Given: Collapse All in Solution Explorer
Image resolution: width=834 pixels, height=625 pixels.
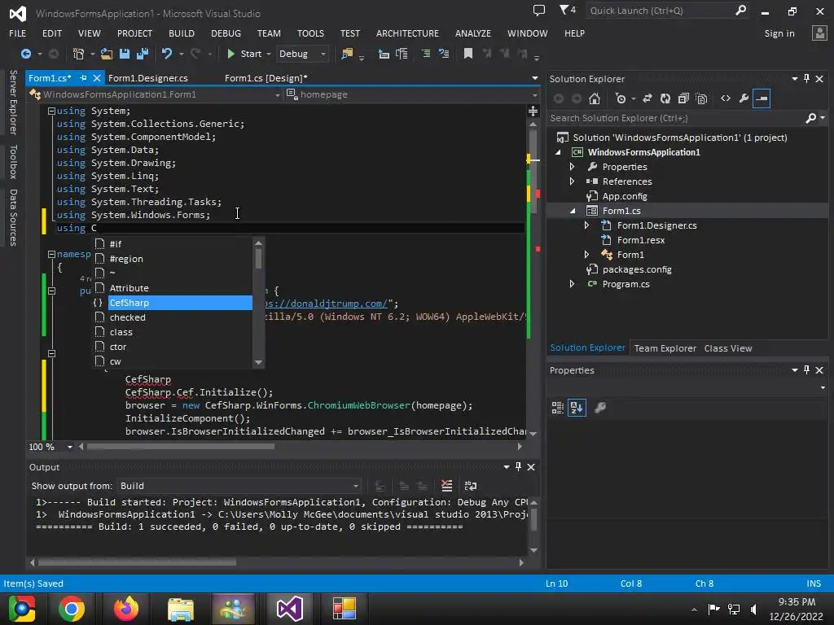Looking at the screenshot, I should point(683,98).
